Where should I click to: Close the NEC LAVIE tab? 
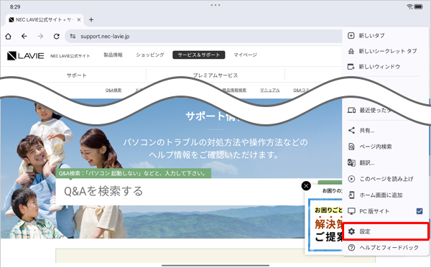click(79, 20)
